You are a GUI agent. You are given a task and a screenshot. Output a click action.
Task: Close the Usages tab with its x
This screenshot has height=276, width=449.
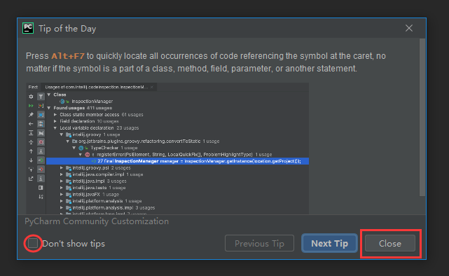click(152, 87)
